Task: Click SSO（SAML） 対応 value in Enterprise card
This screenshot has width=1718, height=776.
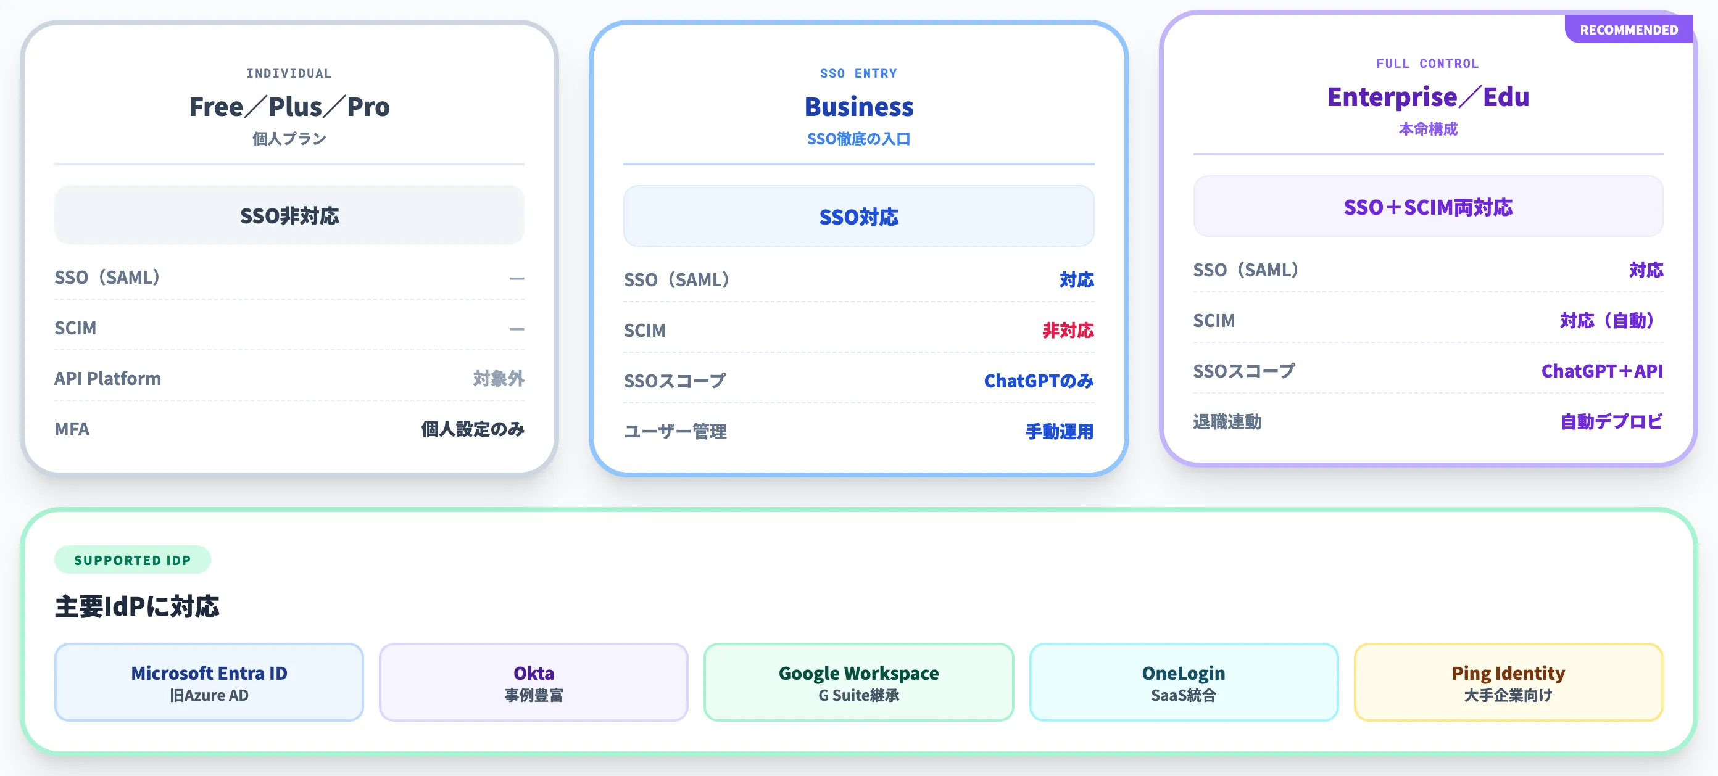Action: (x=1646, y=270)
